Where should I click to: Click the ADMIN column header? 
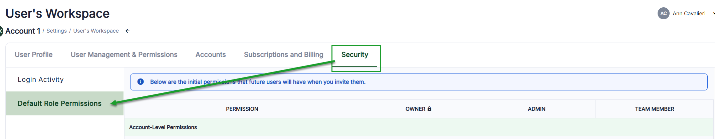pos(536,109)
